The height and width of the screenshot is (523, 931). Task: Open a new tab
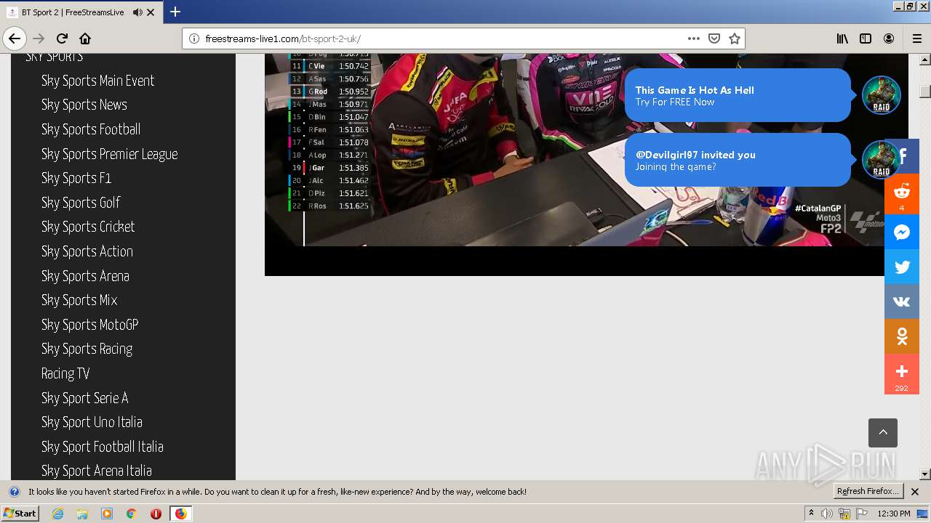(x=175, y=12)
